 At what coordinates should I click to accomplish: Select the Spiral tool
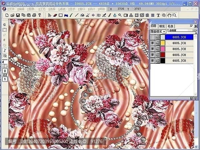click(164, 15)
